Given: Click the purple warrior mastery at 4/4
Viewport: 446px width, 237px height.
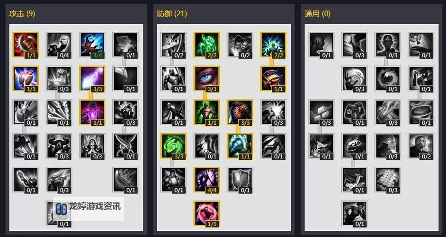Looking at the screenshot, I should tap(207, 180).
